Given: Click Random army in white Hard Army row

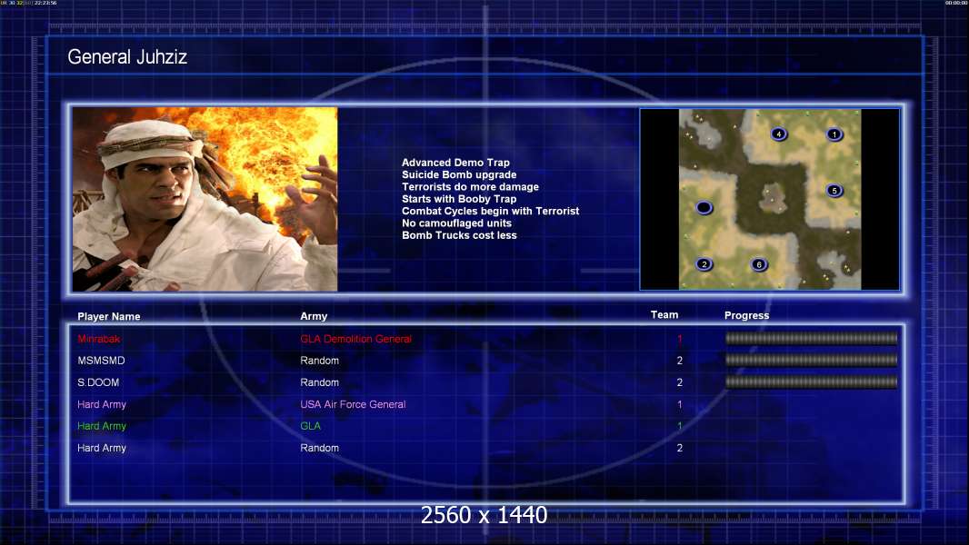Looking at the screenshot, I should (319, 448).
